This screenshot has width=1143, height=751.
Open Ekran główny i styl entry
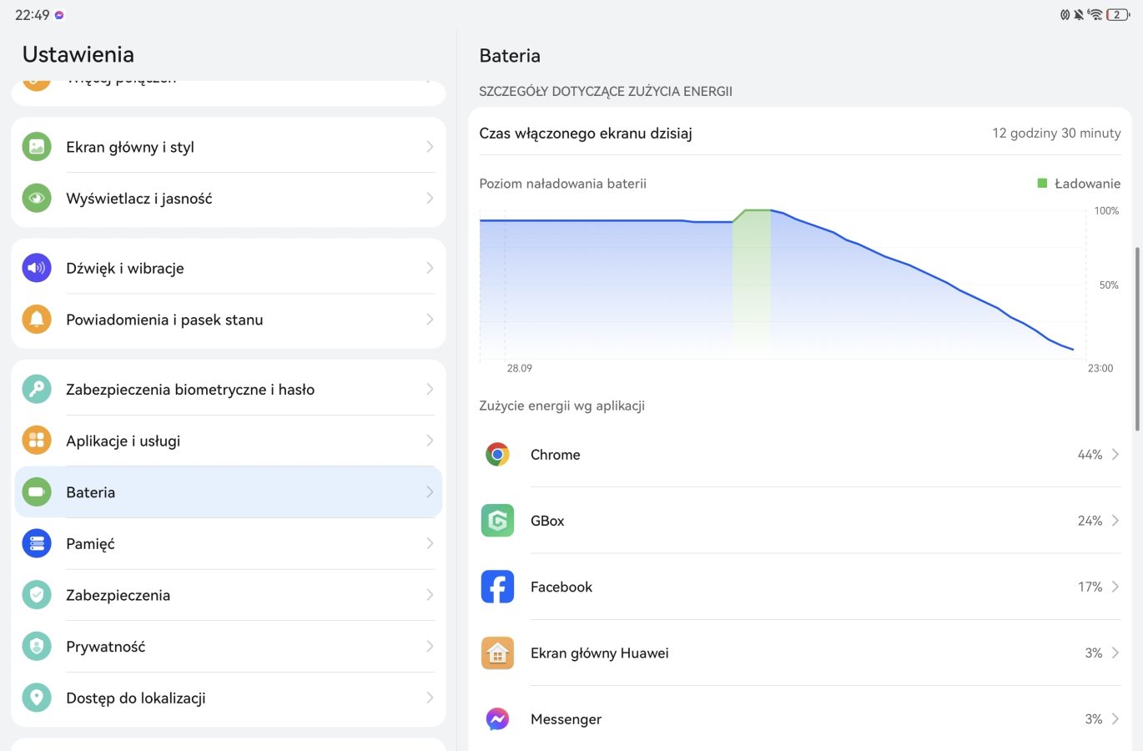pyautogui.click(x=229, y=147)
